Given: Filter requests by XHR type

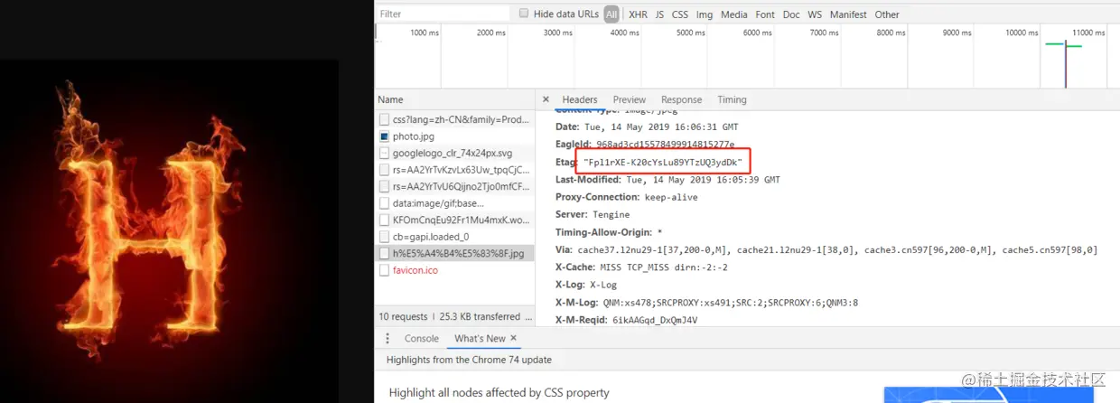Looking at the screenshot, I should (638, 14).
